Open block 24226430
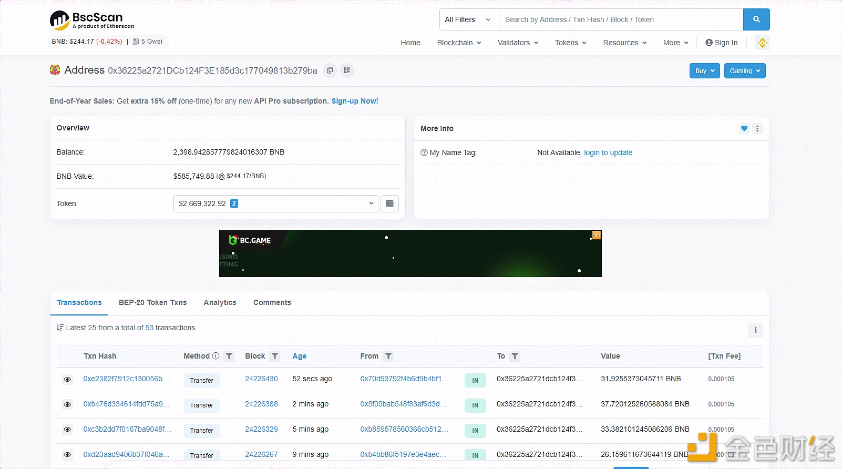 pos(261,379)
